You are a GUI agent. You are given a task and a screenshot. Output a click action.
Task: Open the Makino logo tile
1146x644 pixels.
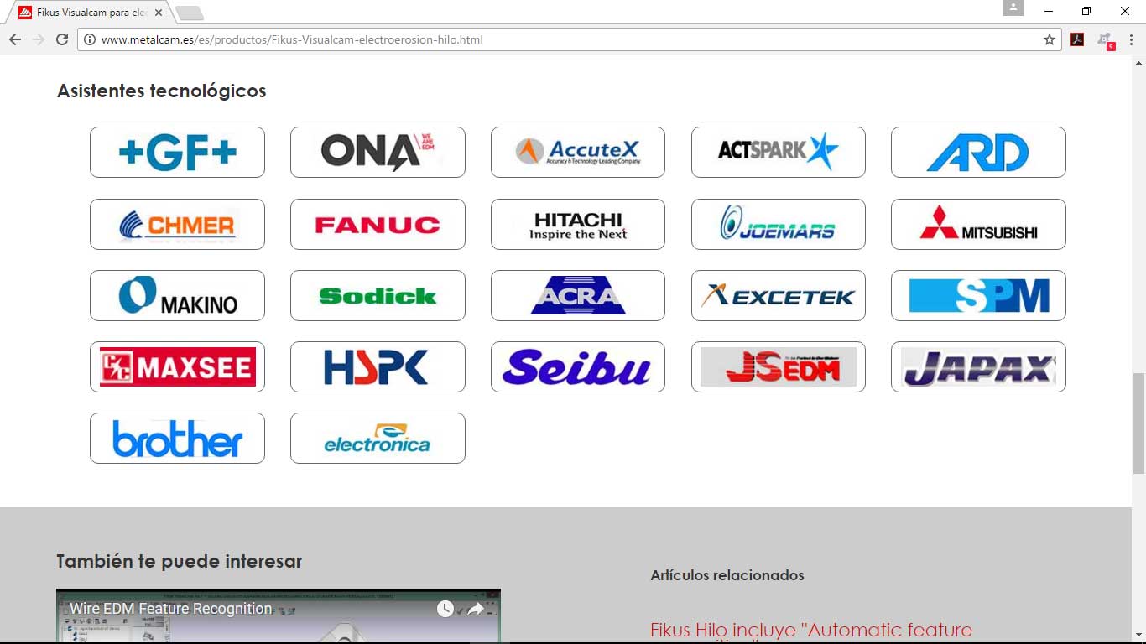pyautogui.click(x=177, y=295)
